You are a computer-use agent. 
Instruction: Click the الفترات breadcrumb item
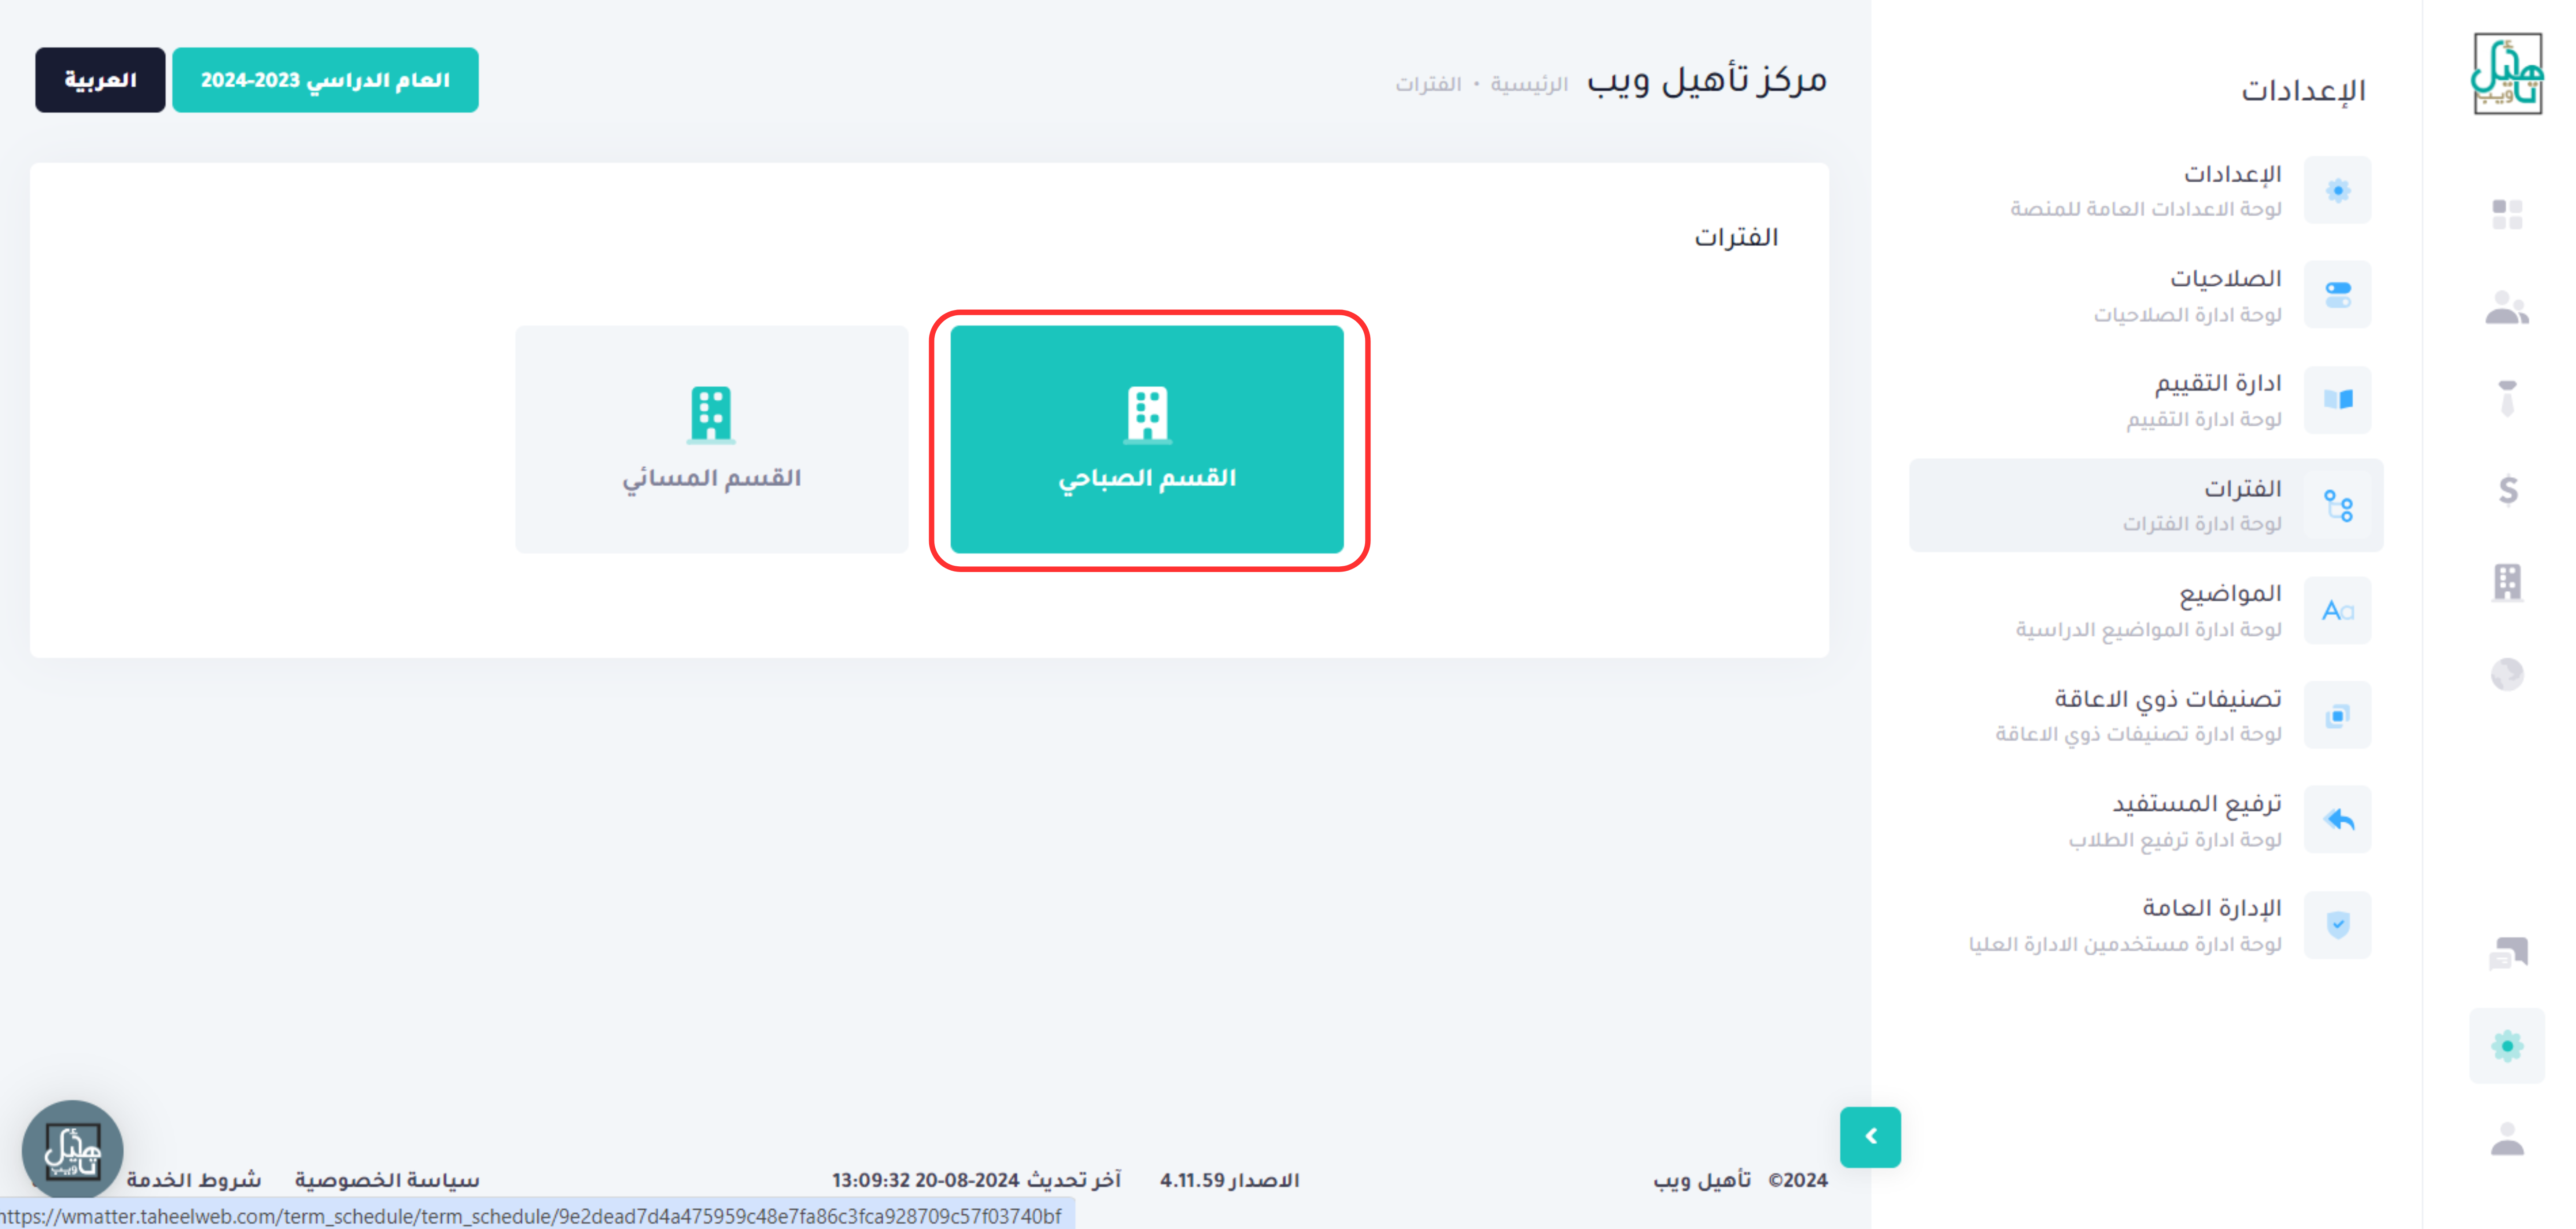click(1429, 84)
